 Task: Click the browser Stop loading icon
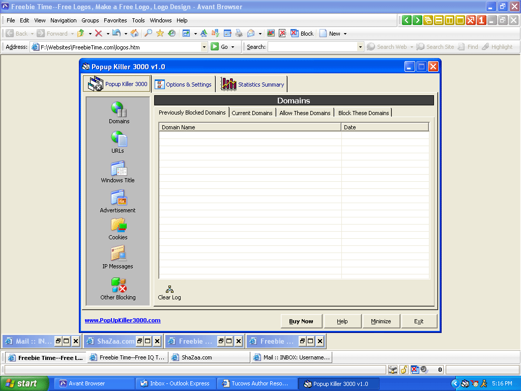(x=98, y=33)
